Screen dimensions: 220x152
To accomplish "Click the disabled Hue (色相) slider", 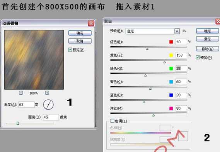I will coord(141,133).
